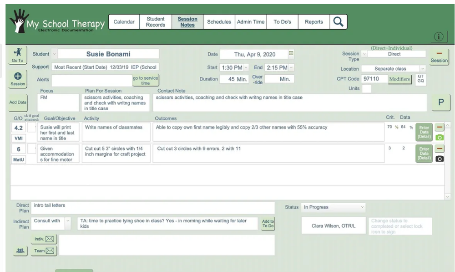Screen dimensions: 455x272
Task: Click the Modifiers button
Action: [x=399, y=79]
